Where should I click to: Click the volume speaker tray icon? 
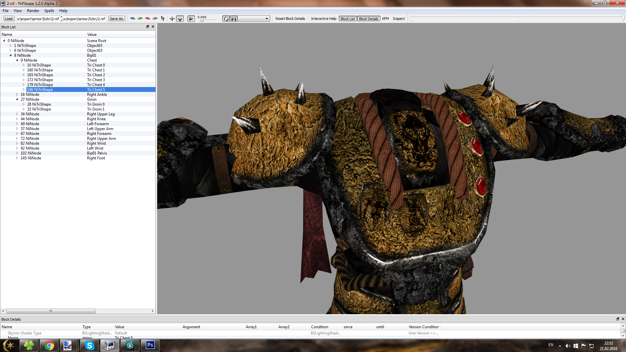tap(568, 346)
